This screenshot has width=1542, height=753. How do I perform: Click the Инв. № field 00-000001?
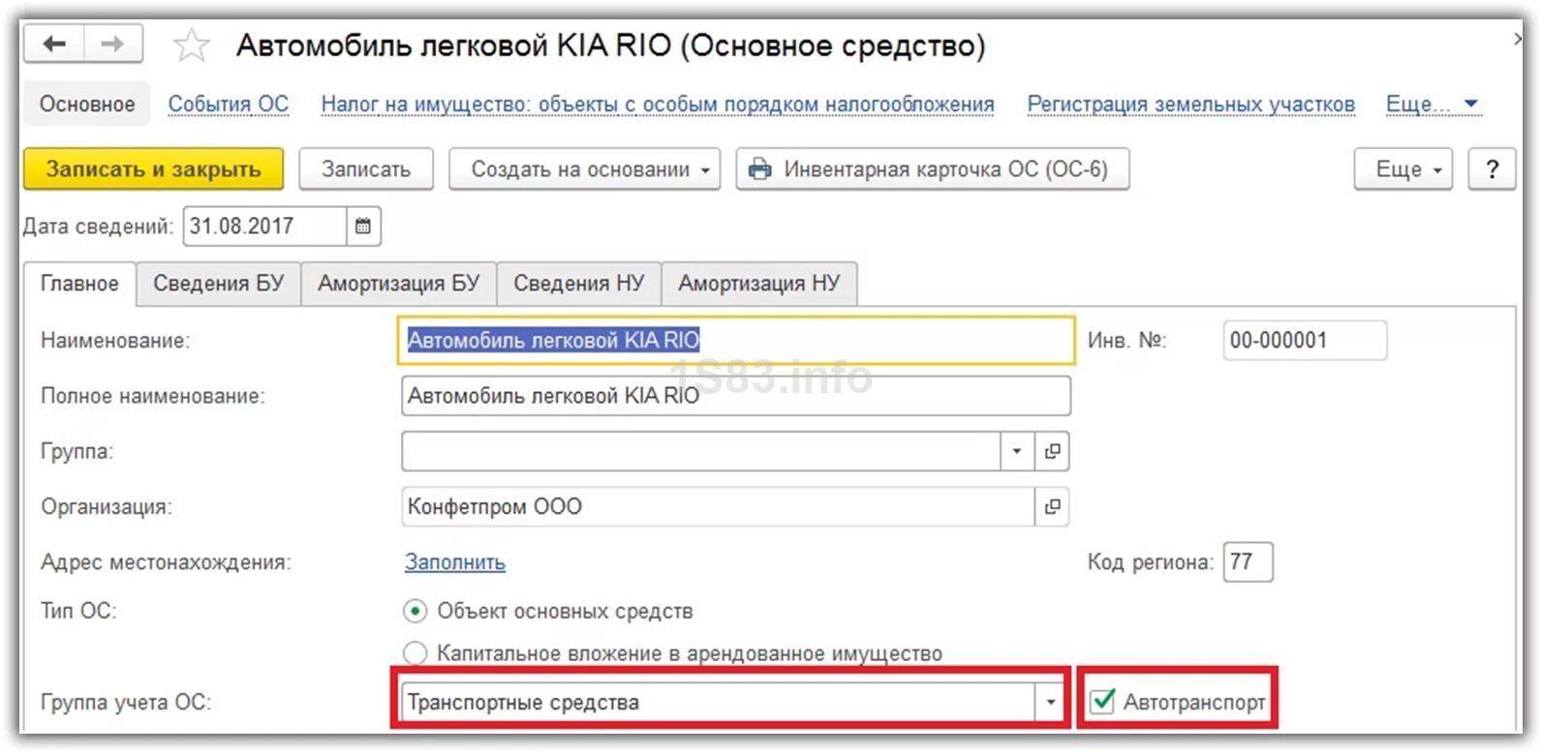[x=1305, y=341]
